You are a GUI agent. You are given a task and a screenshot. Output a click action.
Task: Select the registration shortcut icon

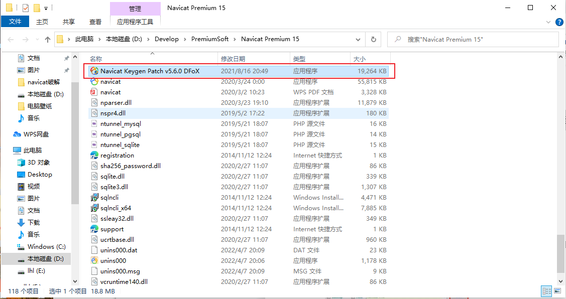pyautogui.click(x=94, y=155)
